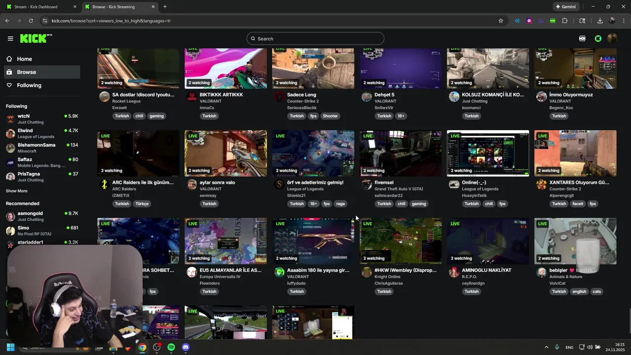Open a new browser tab
This screenshot has height=355, width=631.
pyautogui.click(x=165, y=7)
